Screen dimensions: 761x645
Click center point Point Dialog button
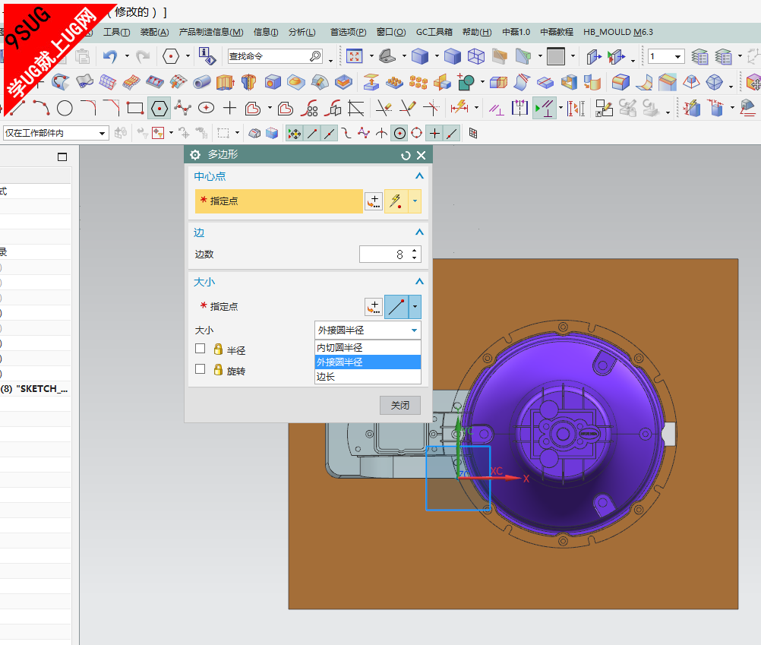tap(374, 201)
